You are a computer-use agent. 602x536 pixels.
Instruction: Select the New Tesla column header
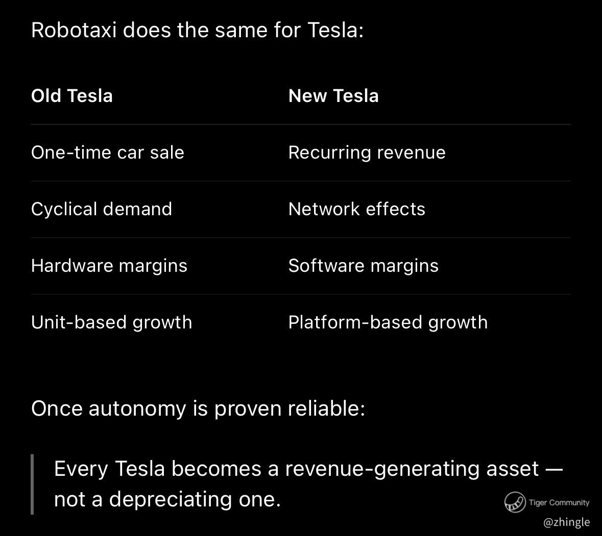point(333,96)
